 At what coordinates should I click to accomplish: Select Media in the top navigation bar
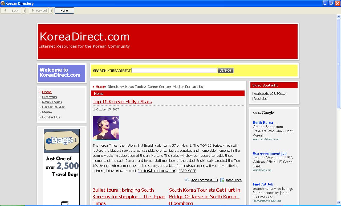tap(177, 87)
